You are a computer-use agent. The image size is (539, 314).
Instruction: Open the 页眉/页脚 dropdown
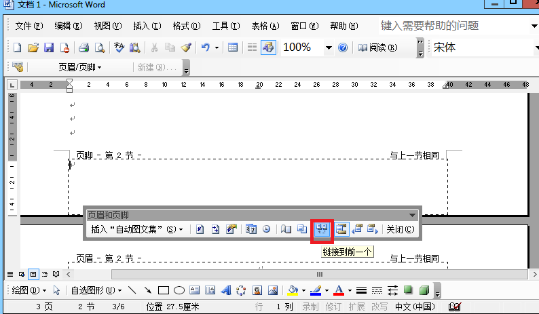click(79, 67)
